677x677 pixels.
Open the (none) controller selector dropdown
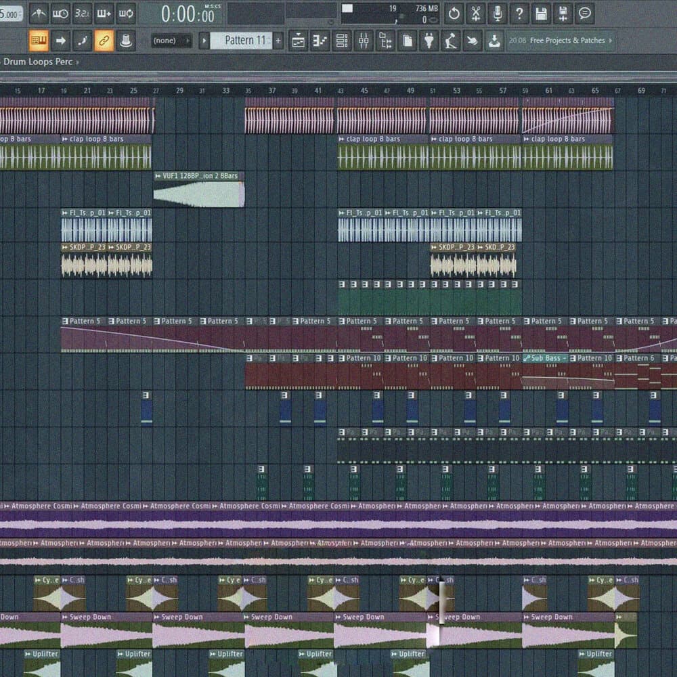[x=171, y=40]
